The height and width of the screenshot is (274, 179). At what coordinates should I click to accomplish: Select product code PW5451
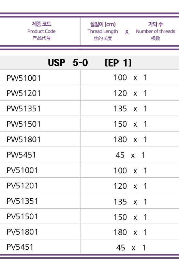(21, 155)
